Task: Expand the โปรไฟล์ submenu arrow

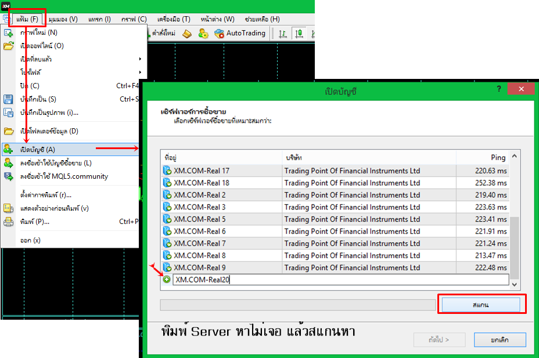Action: [140, 73]
